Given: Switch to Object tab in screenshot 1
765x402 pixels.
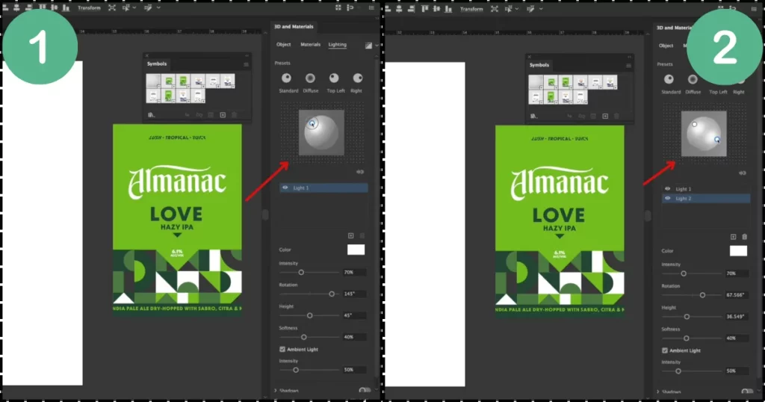Looking at the screenshot, I should click(283, 44).
